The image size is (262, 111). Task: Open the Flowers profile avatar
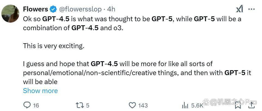click(x=10, y=14)
